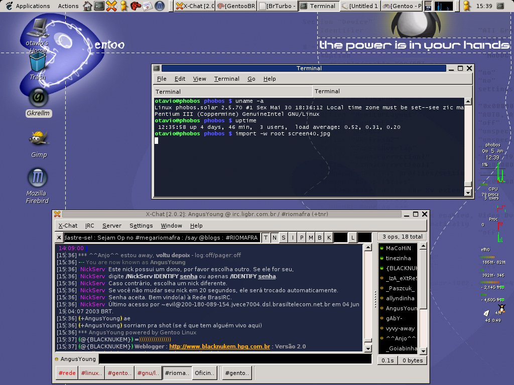Open Terminal window menu icon in titlebar
514x385 pixels.
coord(157,68)
